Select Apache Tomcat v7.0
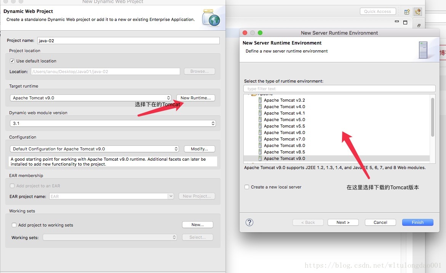The width and height of the screenshot is (446, 273). (285, 139)
